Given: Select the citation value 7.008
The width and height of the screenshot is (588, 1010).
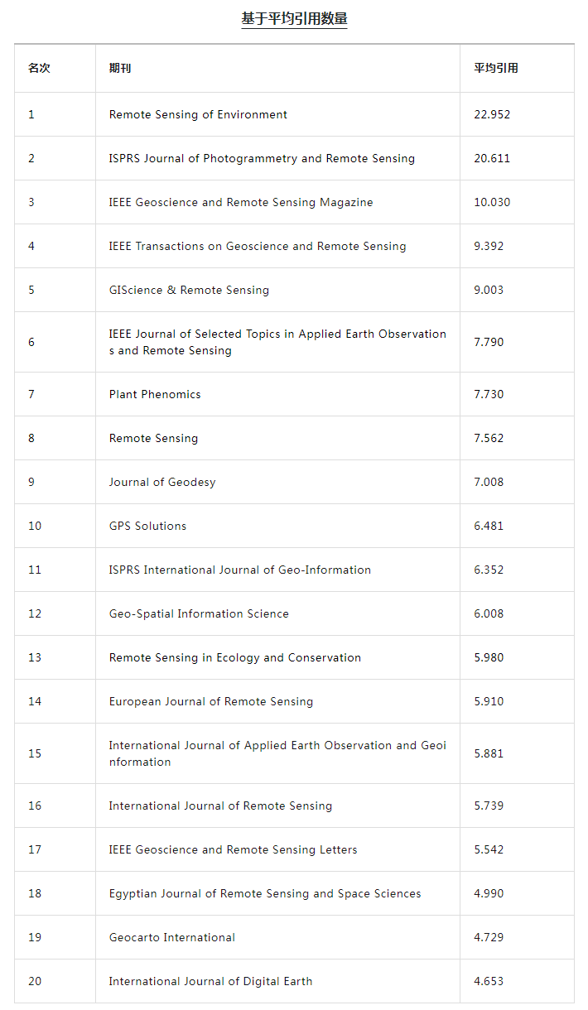Looking at the screenshot, I should point(489,482).
